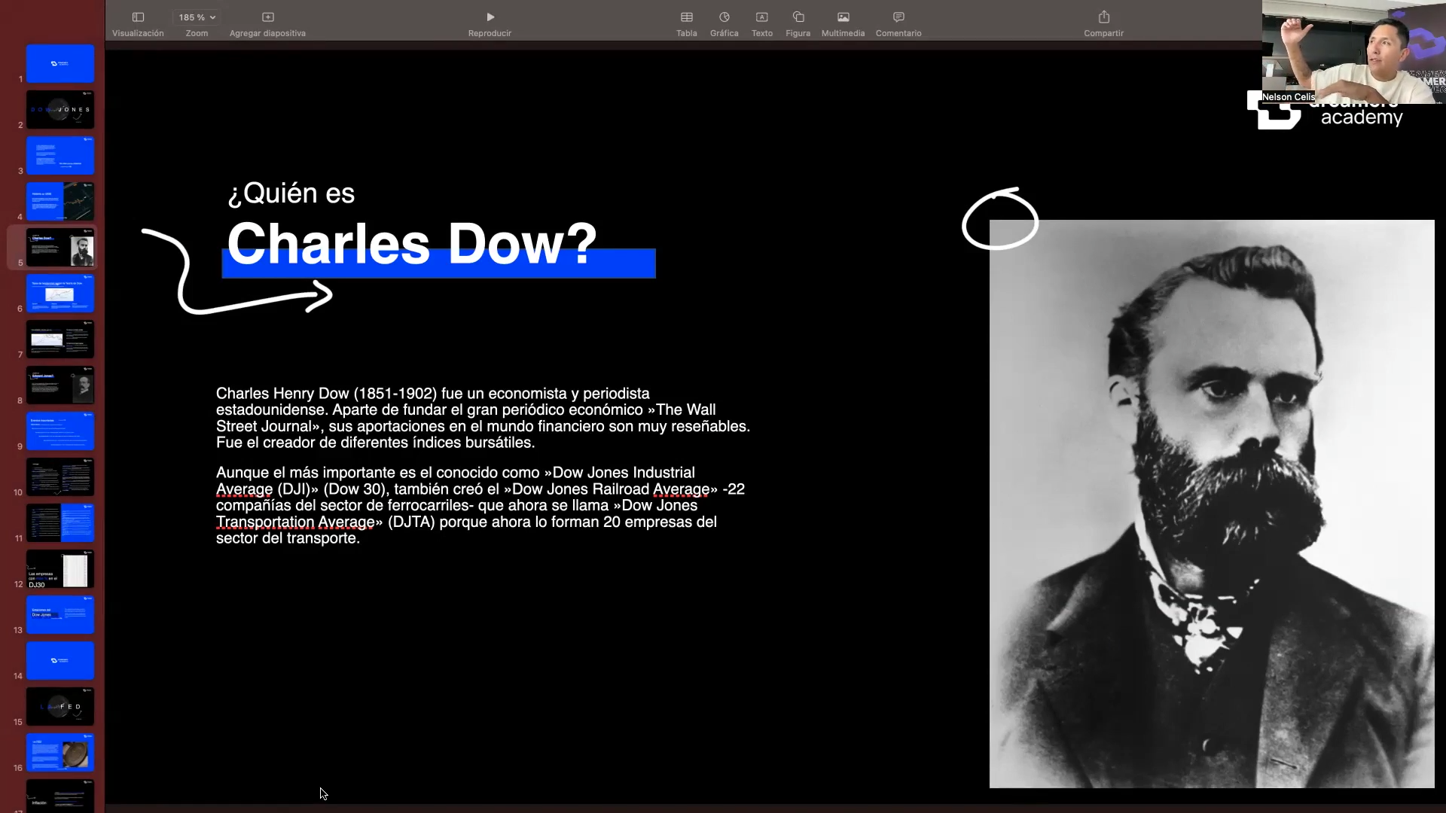Select slide 15 FED title thumbnail
Viewport: 1446px width, 813px height.
tap(60, 707)
